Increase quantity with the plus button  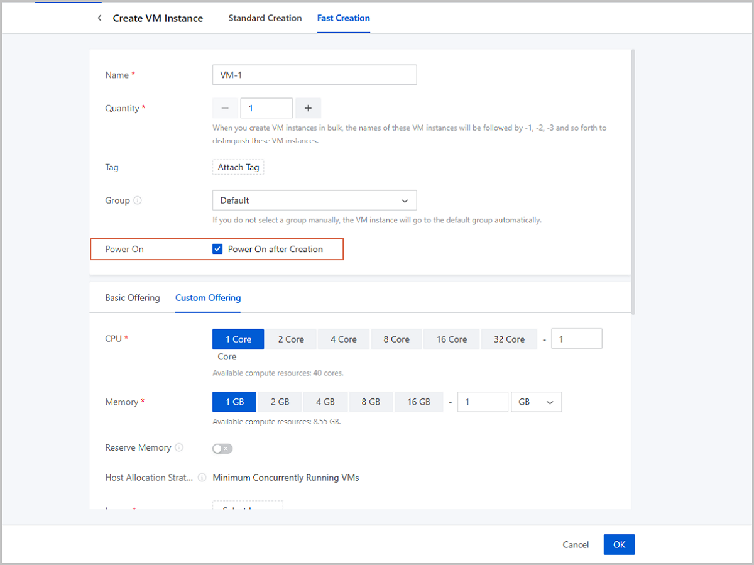308,108
